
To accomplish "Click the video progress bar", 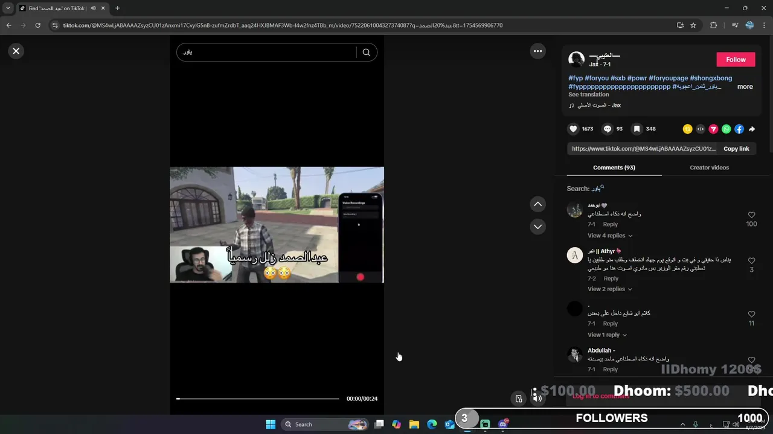I will tap(258, 398).
